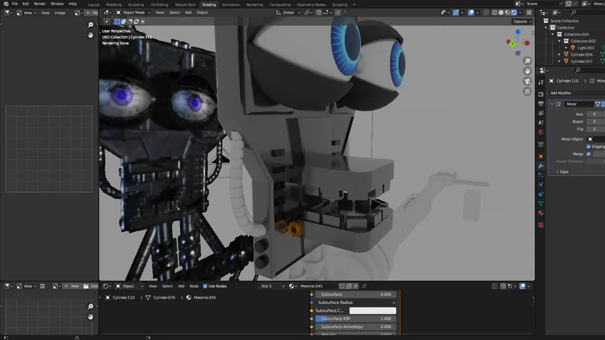Click the viewport pan hand gizmo

point(527,71)
